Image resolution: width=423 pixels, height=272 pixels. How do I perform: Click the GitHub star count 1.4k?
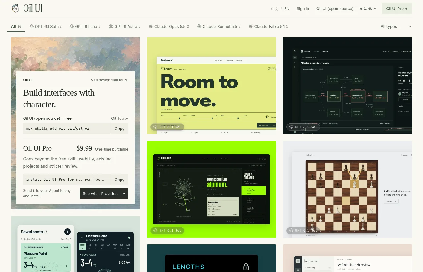pos(368,8)
